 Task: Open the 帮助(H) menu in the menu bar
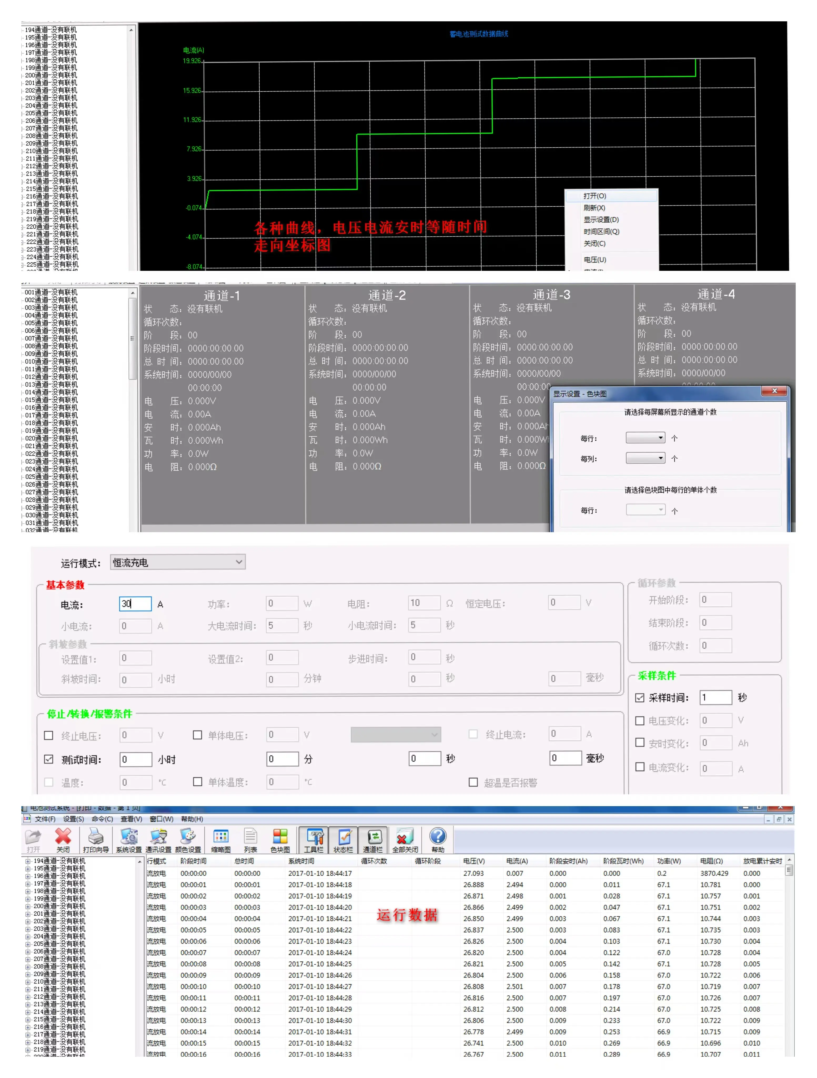click(192, 819)
